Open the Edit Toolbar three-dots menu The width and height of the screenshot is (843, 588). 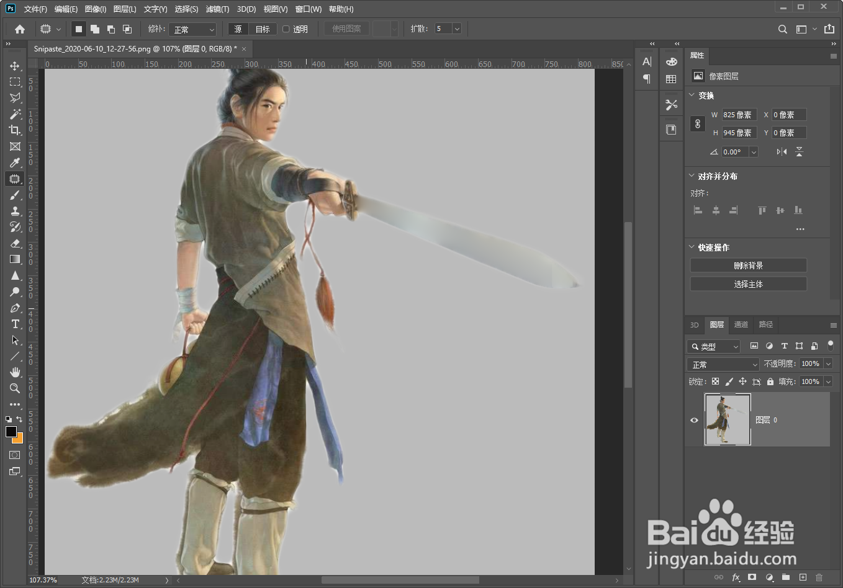[x=15, y=404]
